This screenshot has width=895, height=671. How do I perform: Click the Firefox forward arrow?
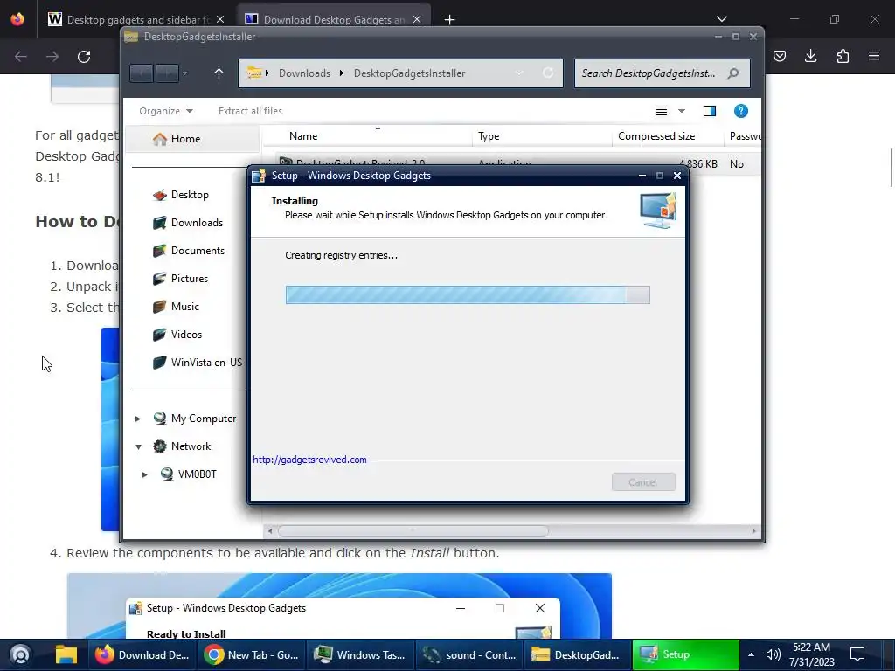(52, 57)
